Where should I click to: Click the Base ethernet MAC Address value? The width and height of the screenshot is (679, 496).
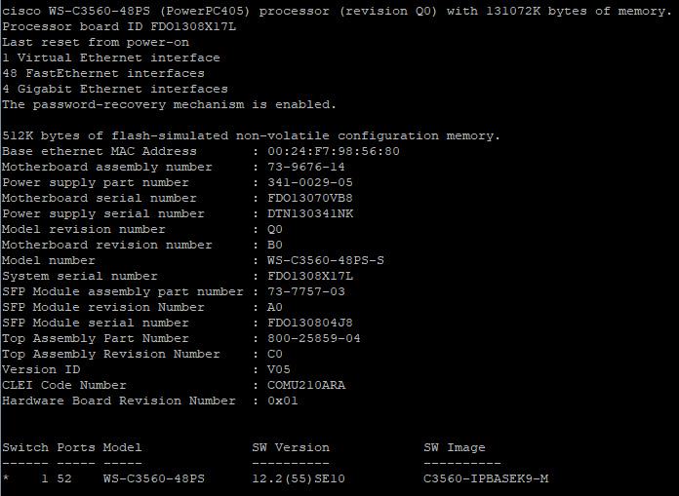(x=333, y=151)
